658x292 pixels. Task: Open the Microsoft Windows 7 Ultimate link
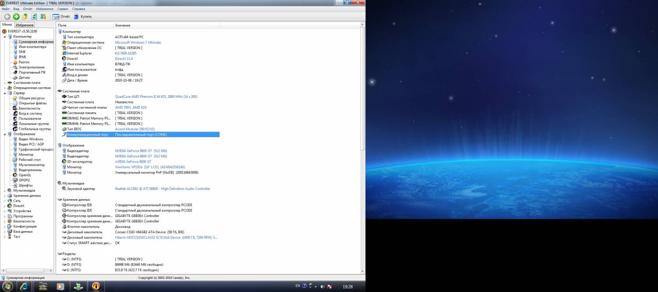(138, 43)
